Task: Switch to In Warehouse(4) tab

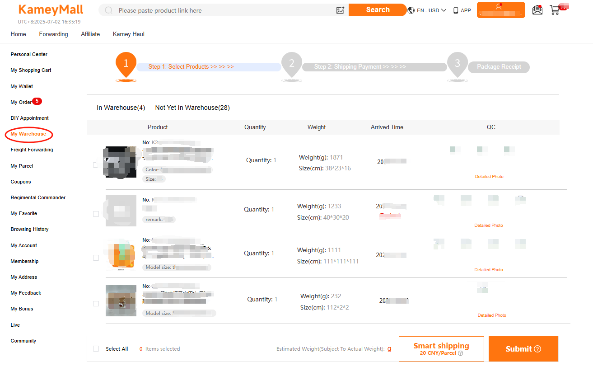Action: coord(121,108)
